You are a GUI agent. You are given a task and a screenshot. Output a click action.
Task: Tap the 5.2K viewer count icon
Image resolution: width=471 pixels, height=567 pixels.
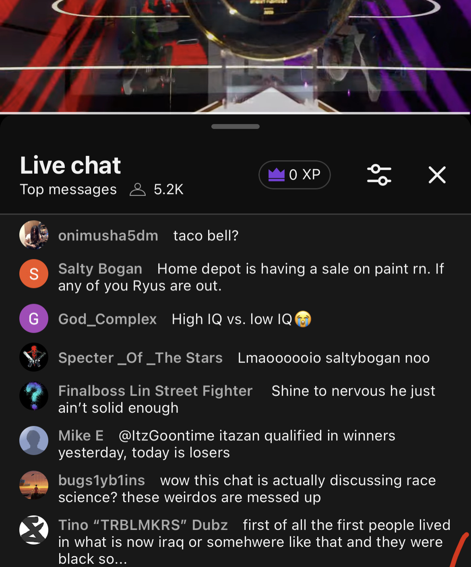pos(137,189)
